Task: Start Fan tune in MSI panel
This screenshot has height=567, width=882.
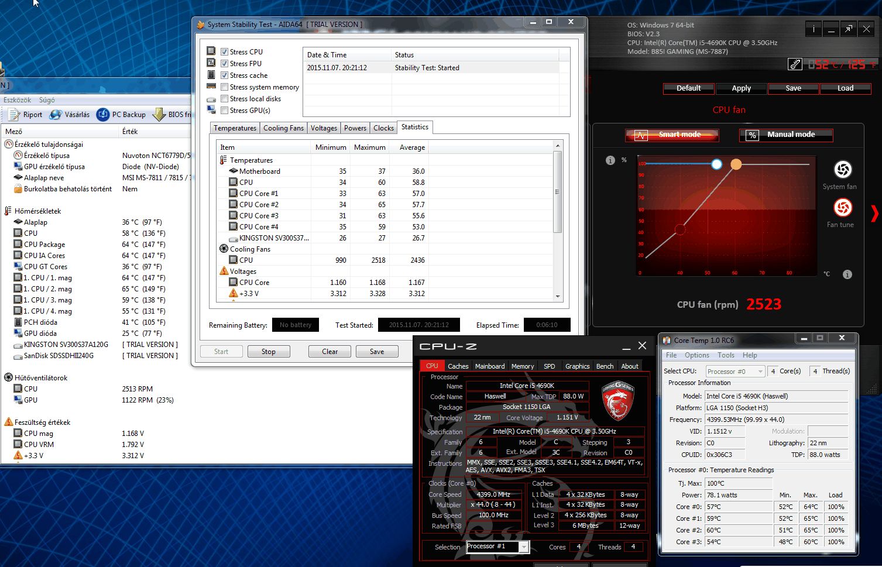Action: (x=843, y=208)
